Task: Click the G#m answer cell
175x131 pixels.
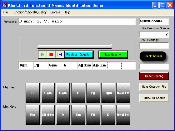Action: click(56, 65)
